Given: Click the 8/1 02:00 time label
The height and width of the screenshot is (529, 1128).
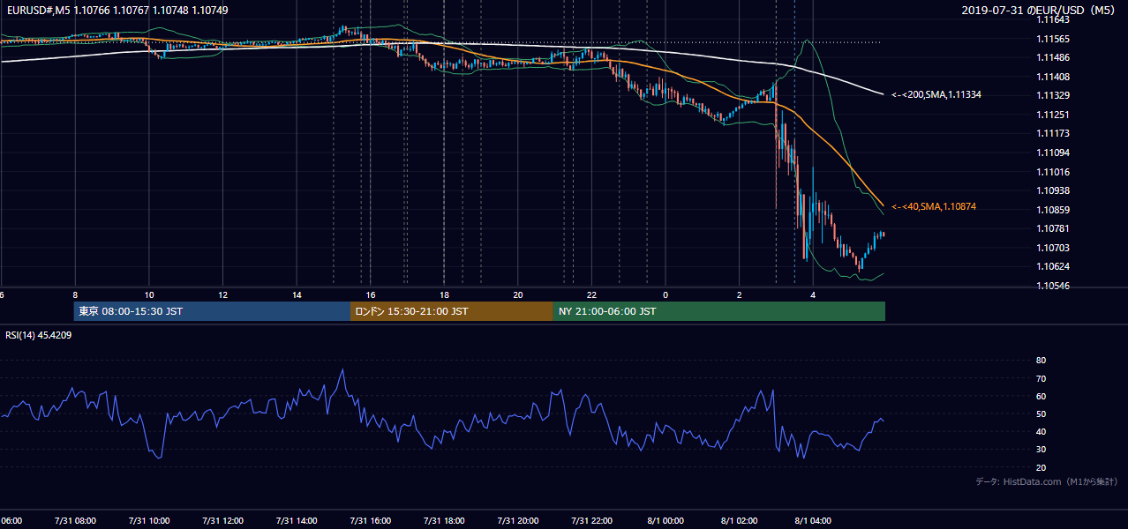Looking at the screenshot, I should pos(740,521).
